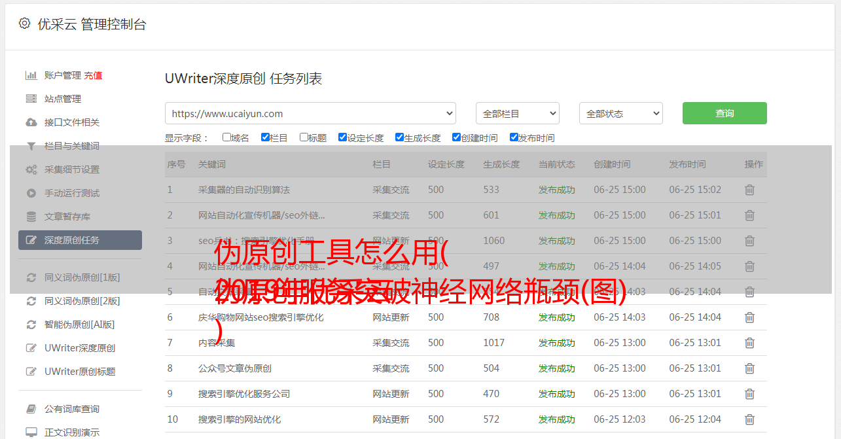Click the keyword cell 内容采集

pyautogui.click(x=217, y=343)
